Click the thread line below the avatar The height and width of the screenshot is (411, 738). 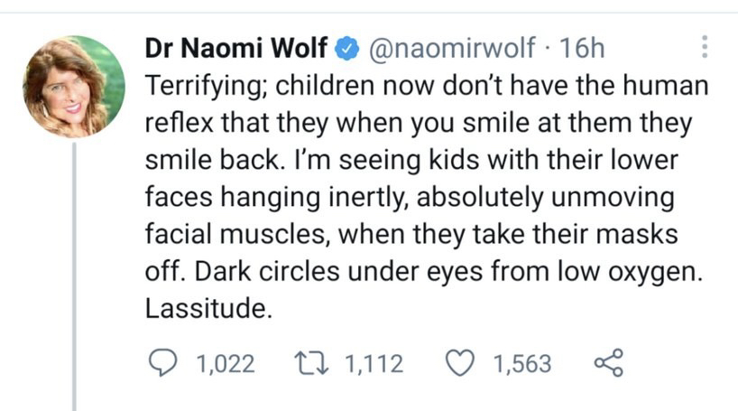click(73, 271)
